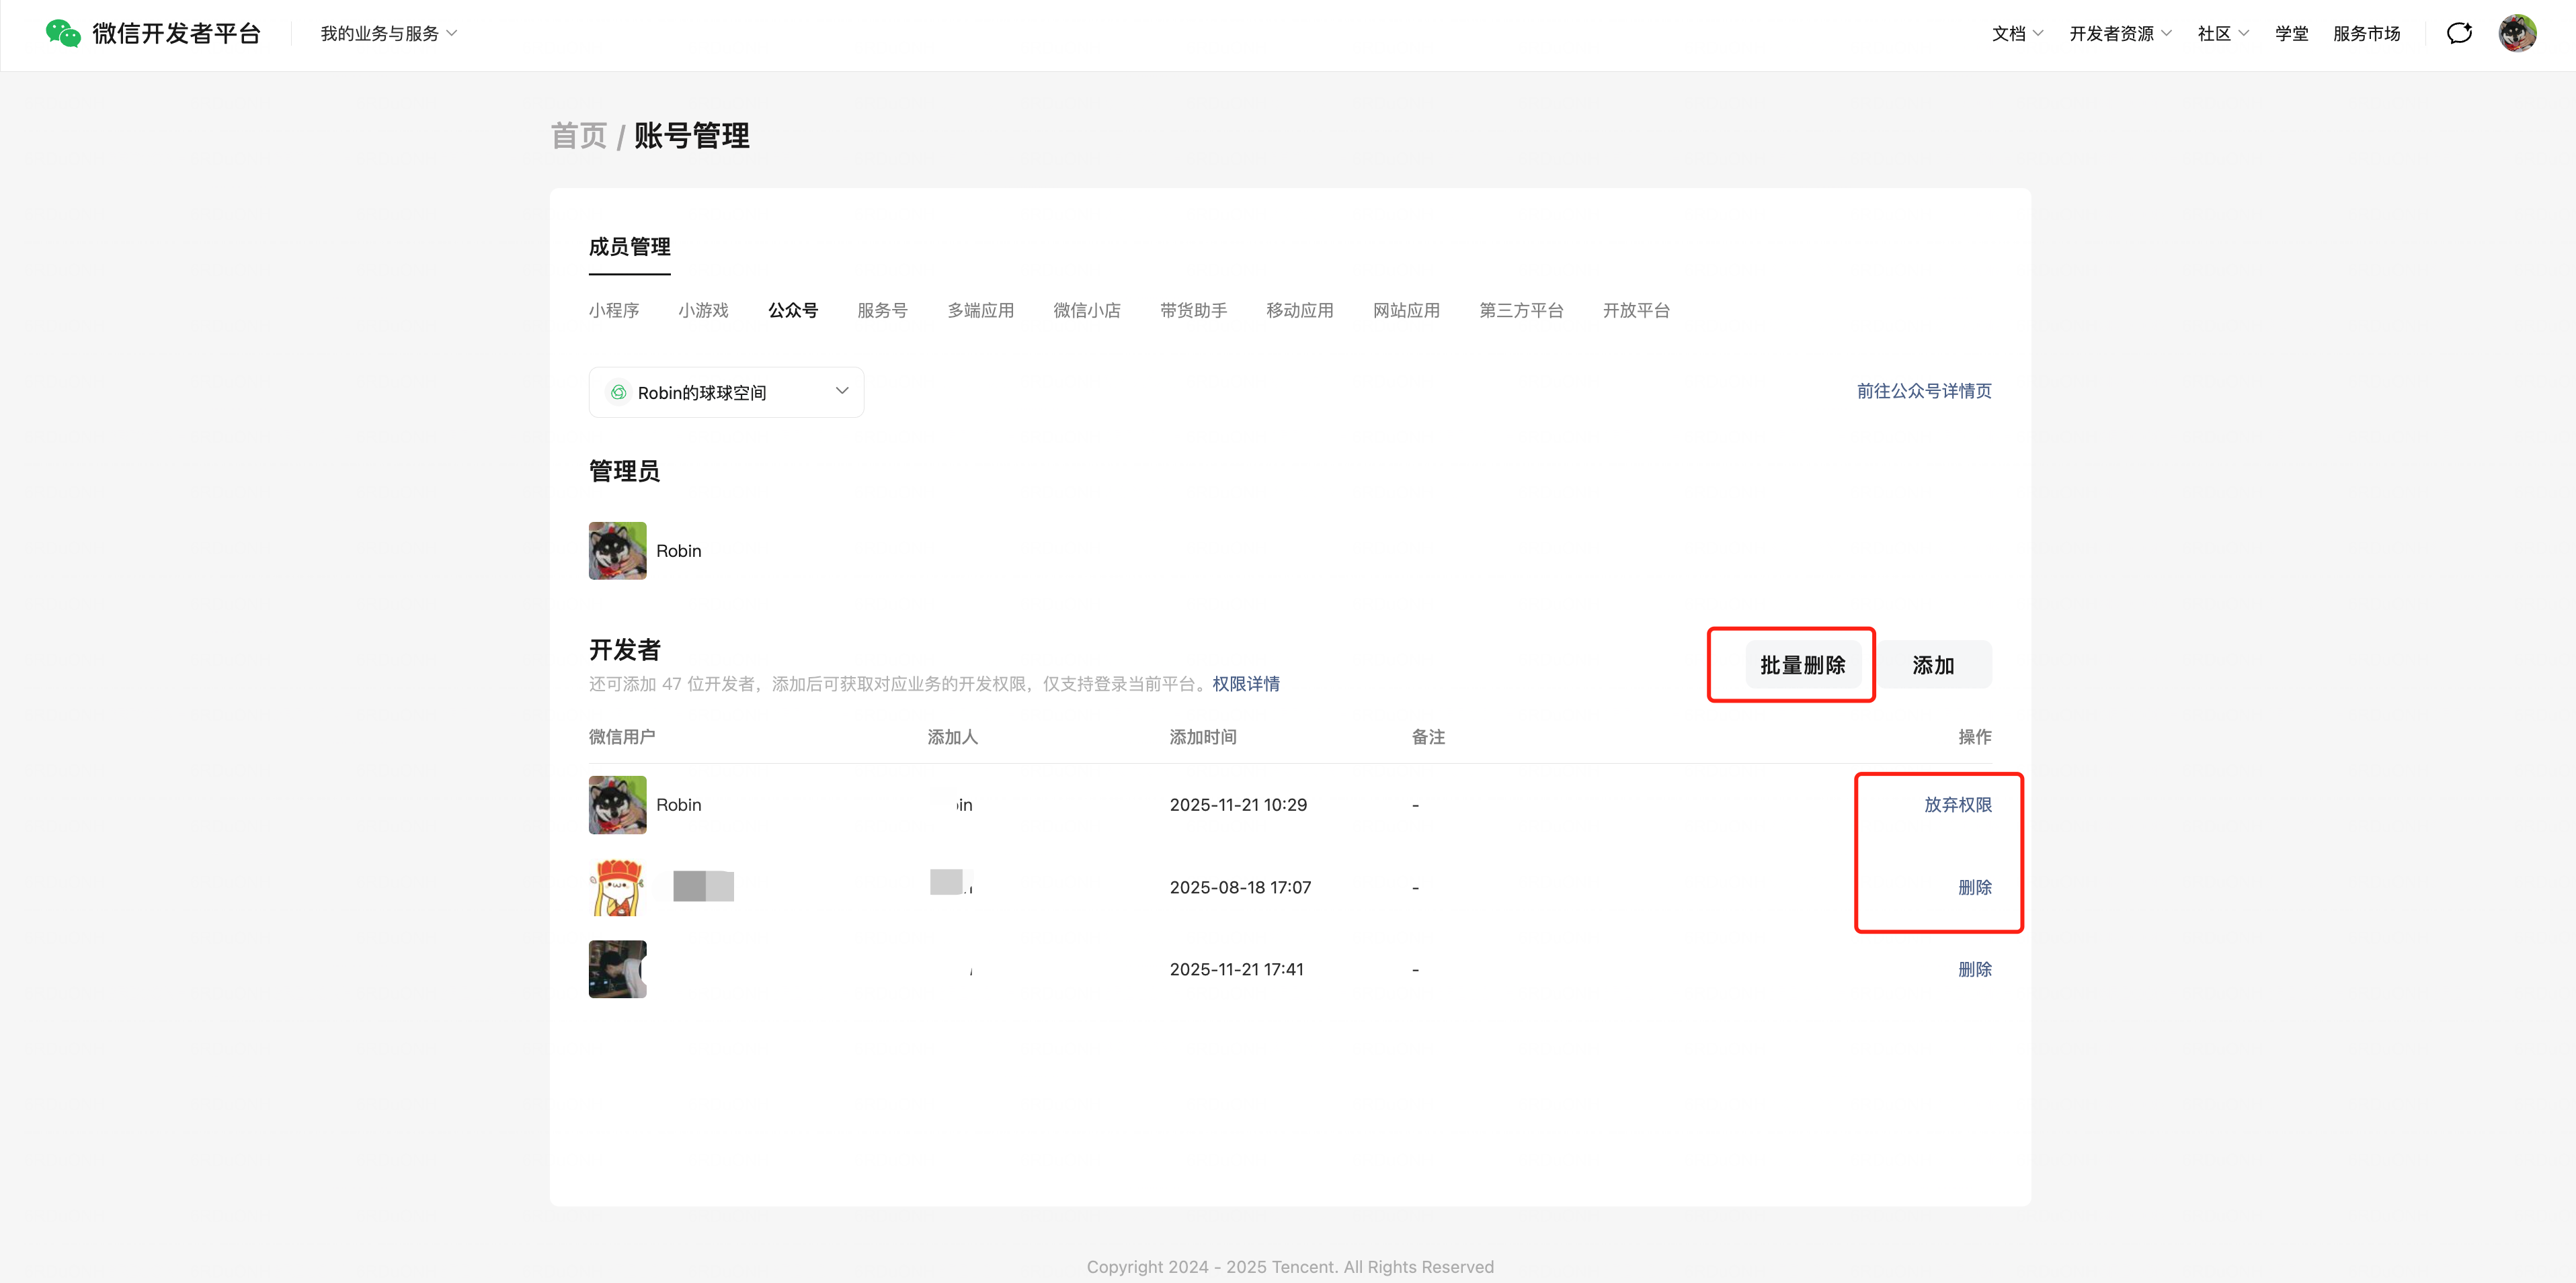The height and width of the screenshot is (1283, 2576).
Task: Expand the 我的业务与服务 dropdown menu
Action: [388, 34]
